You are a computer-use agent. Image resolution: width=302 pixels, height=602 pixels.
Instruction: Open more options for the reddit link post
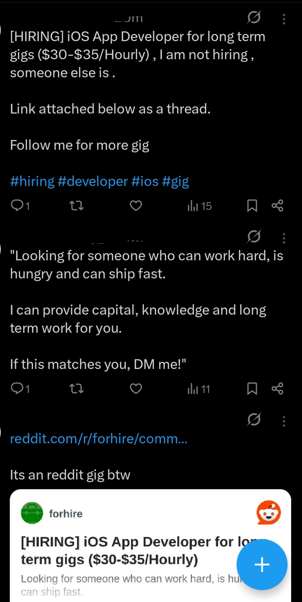(284, 421)
